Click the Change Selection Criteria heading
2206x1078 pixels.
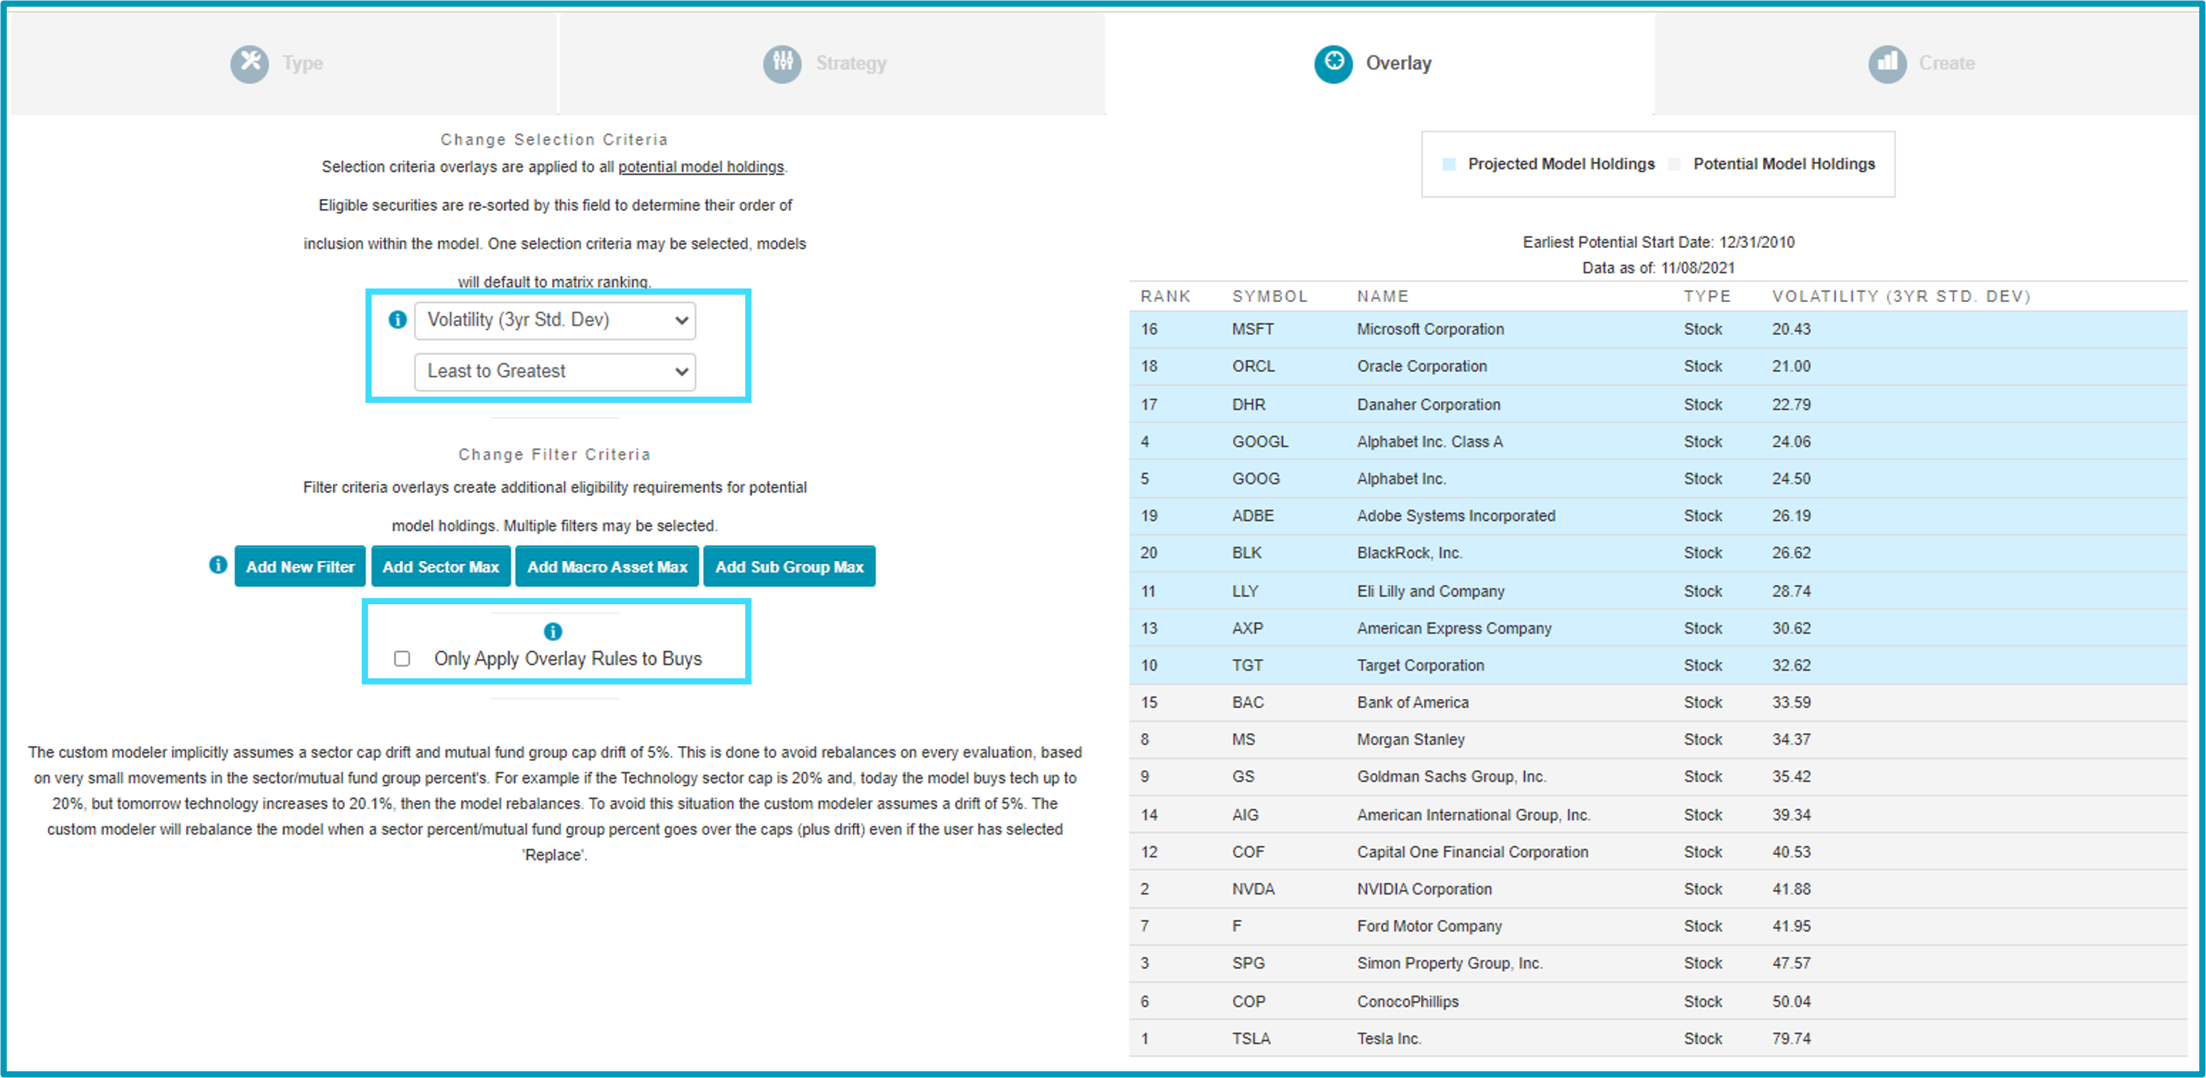[x=554, y=139]
